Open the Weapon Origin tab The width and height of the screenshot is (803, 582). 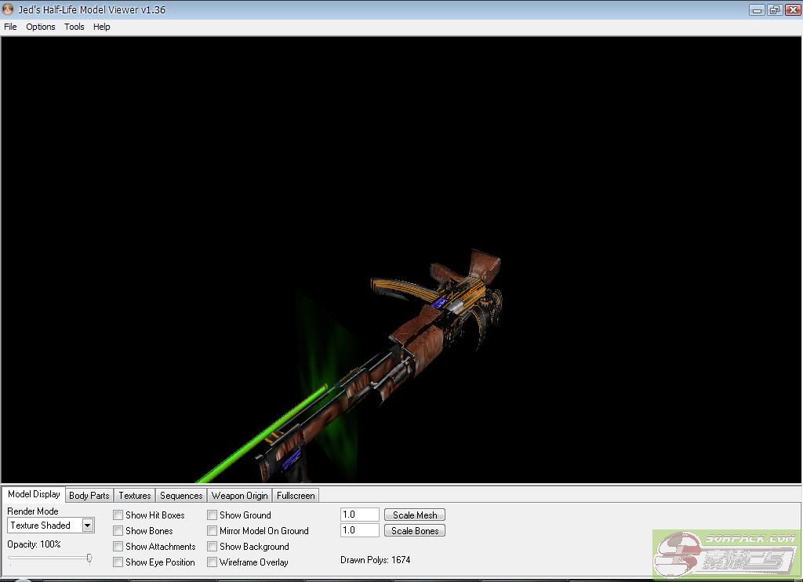click(x=239, y=496)
